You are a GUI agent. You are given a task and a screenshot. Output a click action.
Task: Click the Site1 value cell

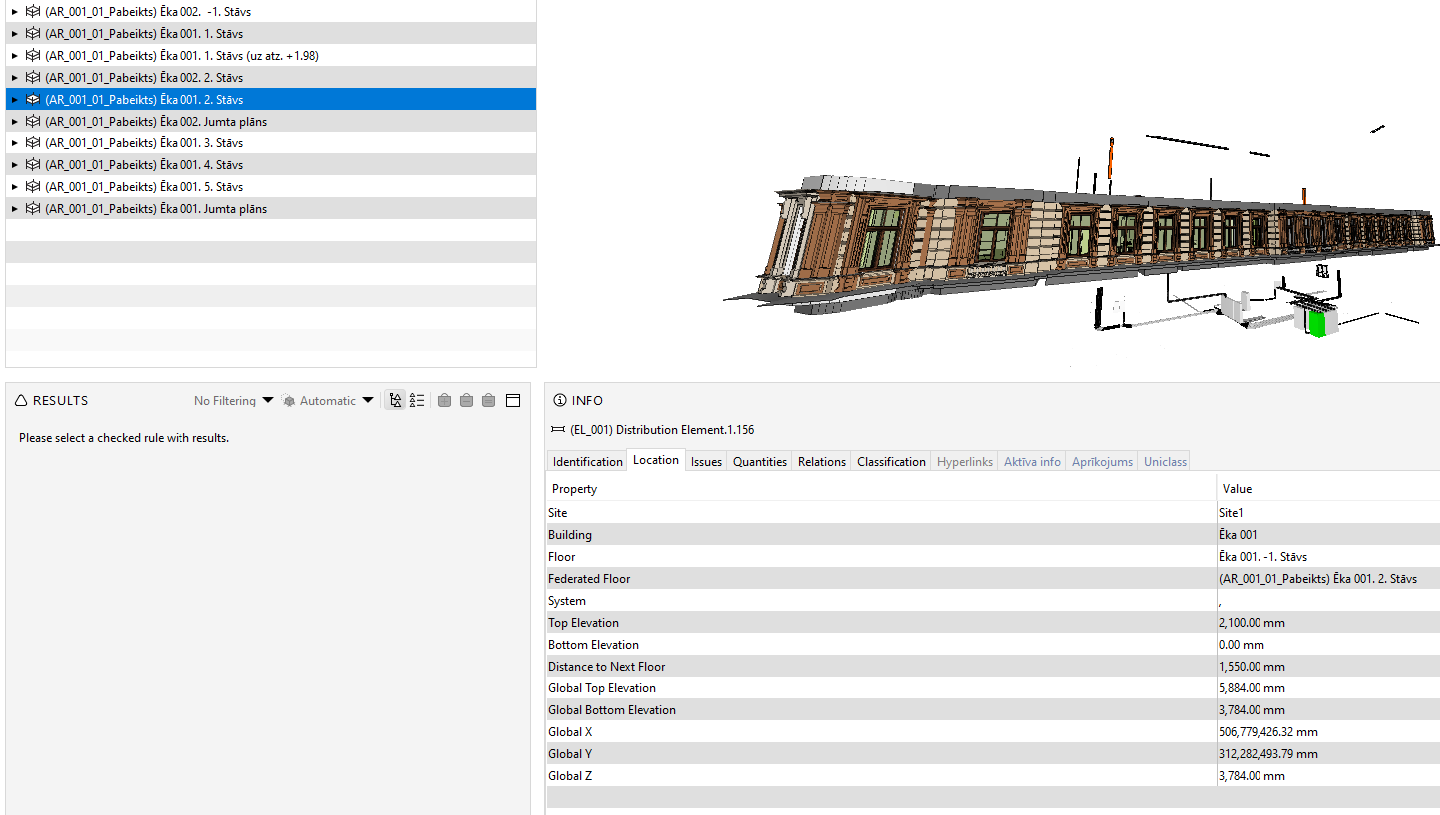pyautogui.click(x=1328, y=513)
